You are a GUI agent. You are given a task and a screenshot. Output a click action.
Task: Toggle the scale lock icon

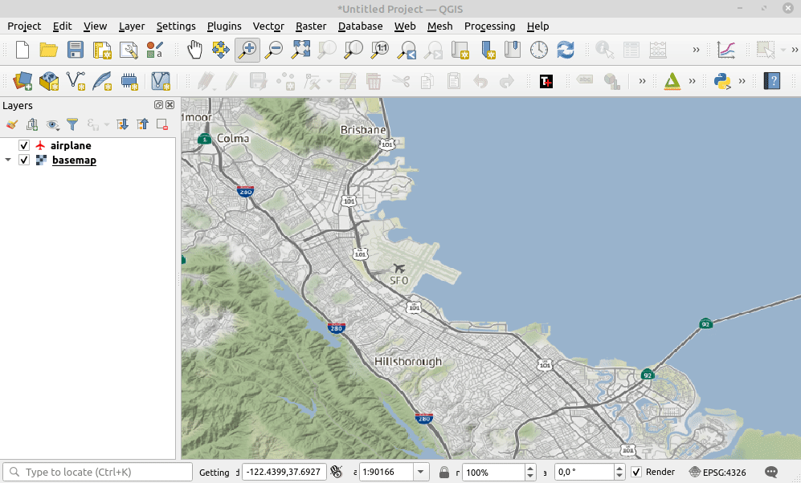click(x=444, y=473)
